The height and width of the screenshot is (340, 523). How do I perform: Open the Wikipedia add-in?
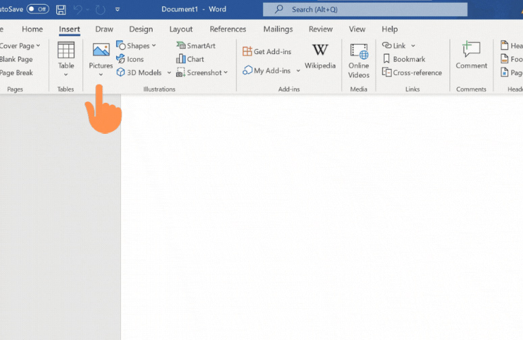click(x=320, y=51)
